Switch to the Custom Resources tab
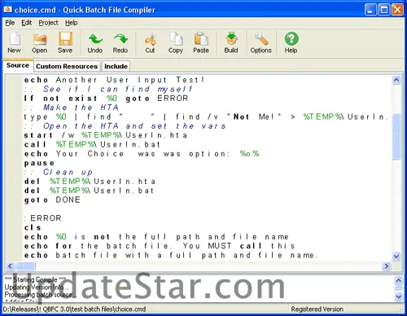This screenshot has width=407, height=316. click(x=67, y=67)
